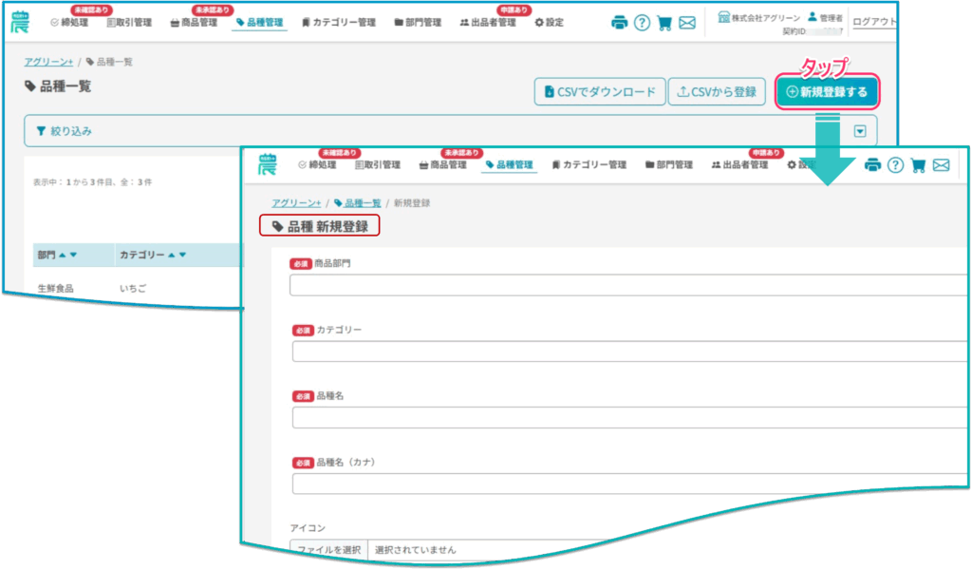The width and height of the screenshot is (972, 570).
Task: Open the help question mark icon on the 品種一覧 page
Action: (x=642, y=23)
